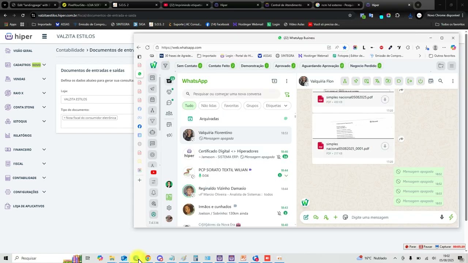This screenshot has height=263, width=468.
Task: Select the Favoritas chat filter
Action: [x=231, y=106]
